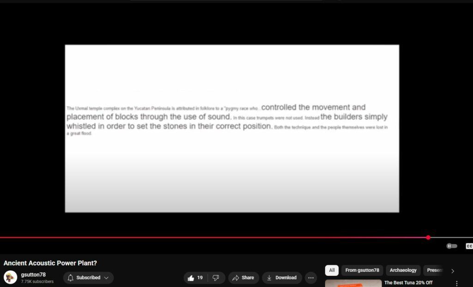This screenshot has height=287, width=473.
Task: Click the red scrubber handle on progress bar
Action: (428, 238)
